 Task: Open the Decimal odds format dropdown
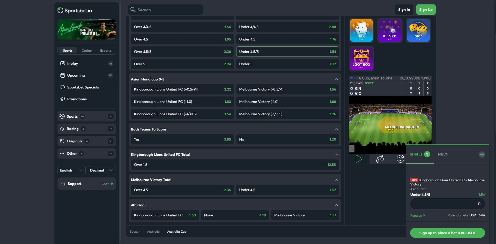(x=101, y=170)
